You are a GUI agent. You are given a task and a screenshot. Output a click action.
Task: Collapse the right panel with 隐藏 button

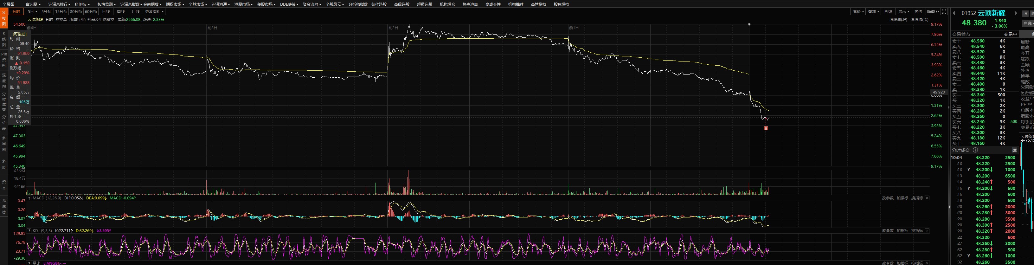point(933,12)
